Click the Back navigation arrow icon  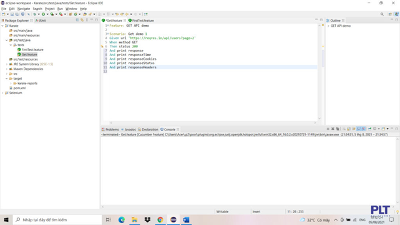(x=127, y=14)
